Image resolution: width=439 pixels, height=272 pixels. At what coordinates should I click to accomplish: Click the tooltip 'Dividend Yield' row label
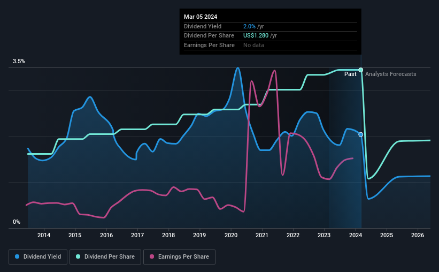tap(203, 26)
